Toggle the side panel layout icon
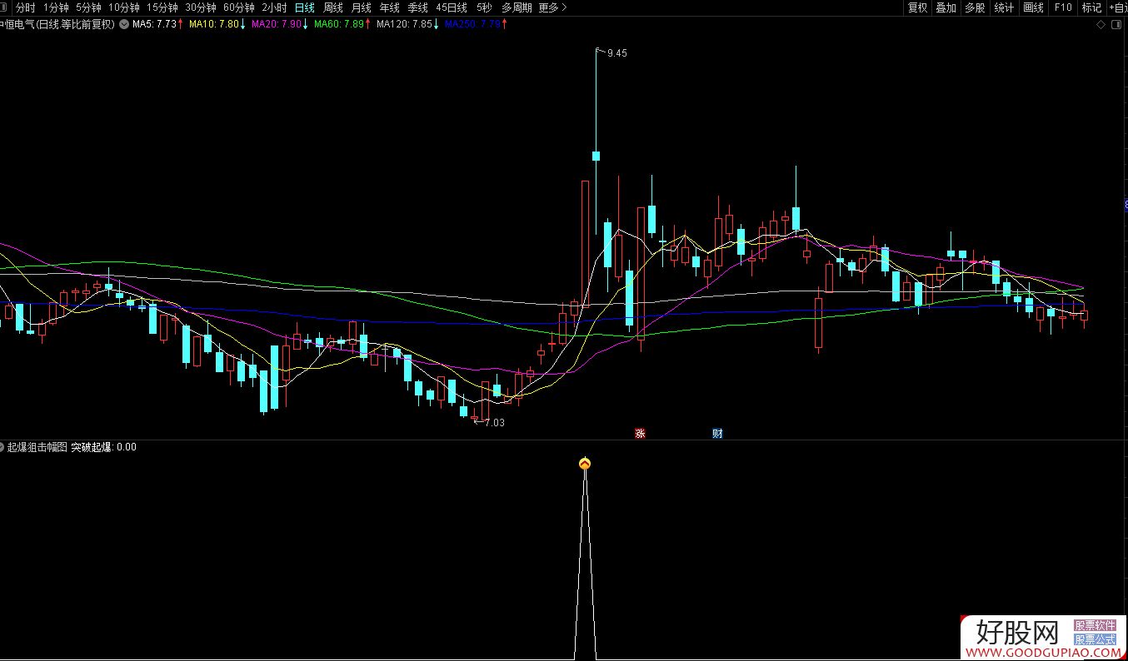The width and height of the screenshot is (1128, 661). pos(1116,24)
